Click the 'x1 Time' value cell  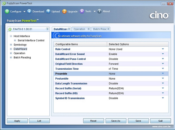[113, 69]
